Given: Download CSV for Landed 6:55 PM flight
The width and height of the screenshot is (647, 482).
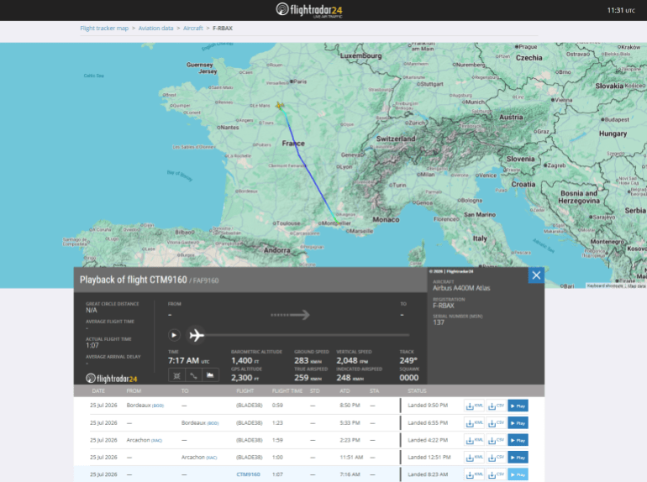Looking at the screenshot, I should [496, 423].
